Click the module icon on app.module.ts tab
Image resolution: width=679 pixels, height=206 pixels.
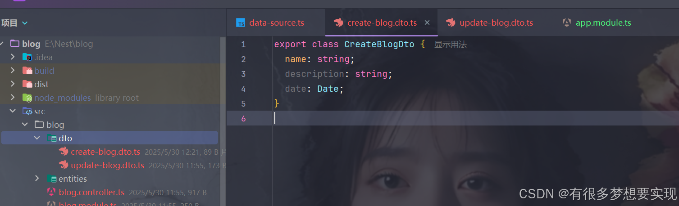click(567, 22)
